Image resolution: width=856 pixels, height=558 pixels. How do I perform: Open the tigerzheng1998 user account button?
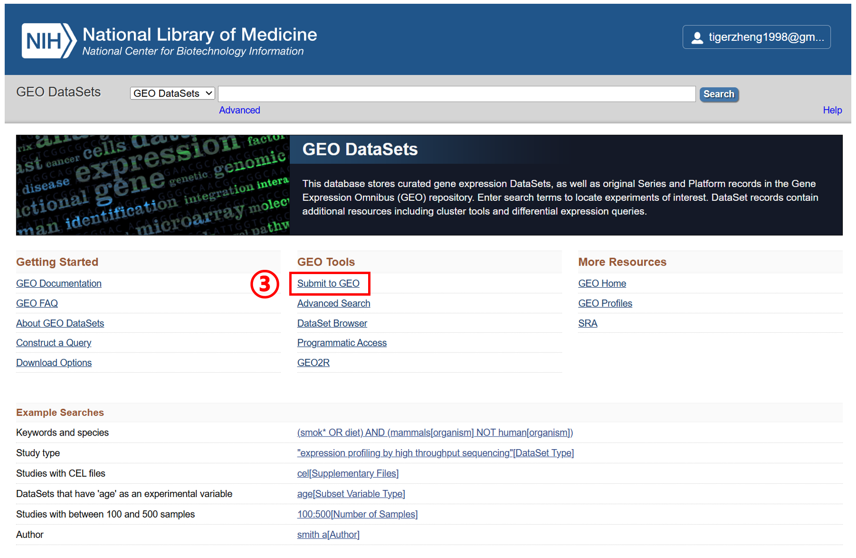coord(756,37)
